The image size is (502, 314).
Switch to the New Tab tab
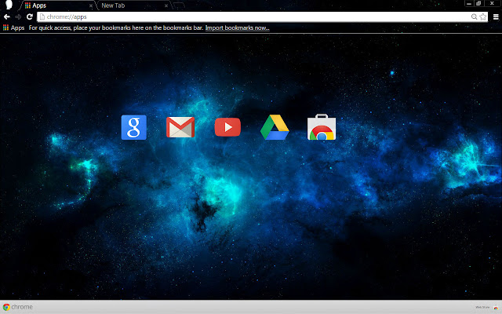pyautogui.click(x=134, y=5)
